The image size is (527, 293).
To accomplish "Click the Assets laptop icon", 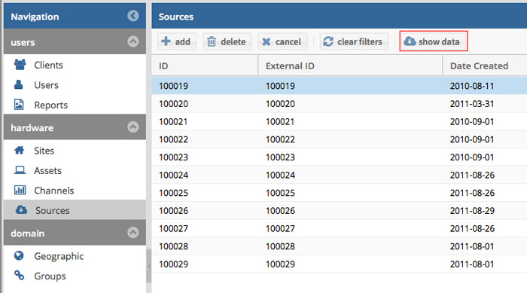I will pyautogui.click(x=20, y=170).
